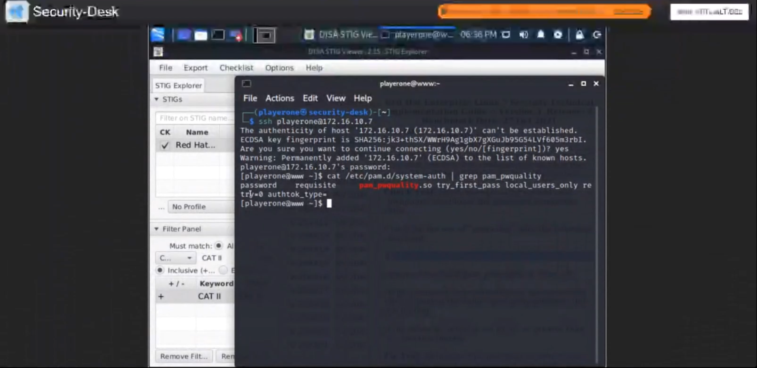Collapse the Filter Panel section
This screenshot has width=757, height=368.
[157, 229]
